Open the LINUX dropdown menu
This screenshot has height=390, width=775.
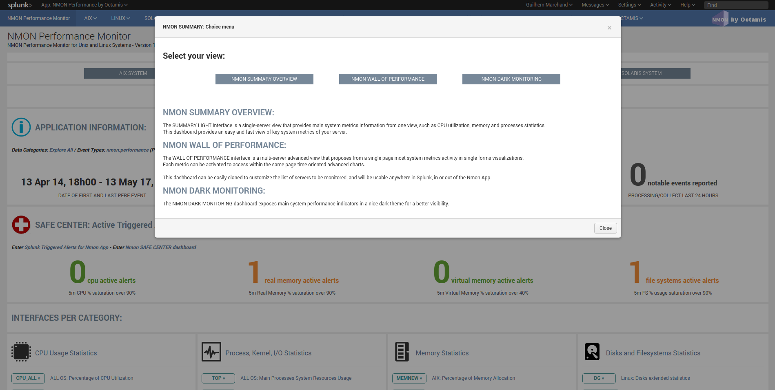pos(120,18)
